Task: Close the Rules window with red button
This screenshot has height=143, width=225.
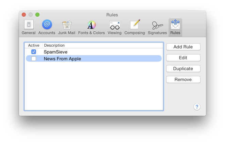Action: [24, 15]
